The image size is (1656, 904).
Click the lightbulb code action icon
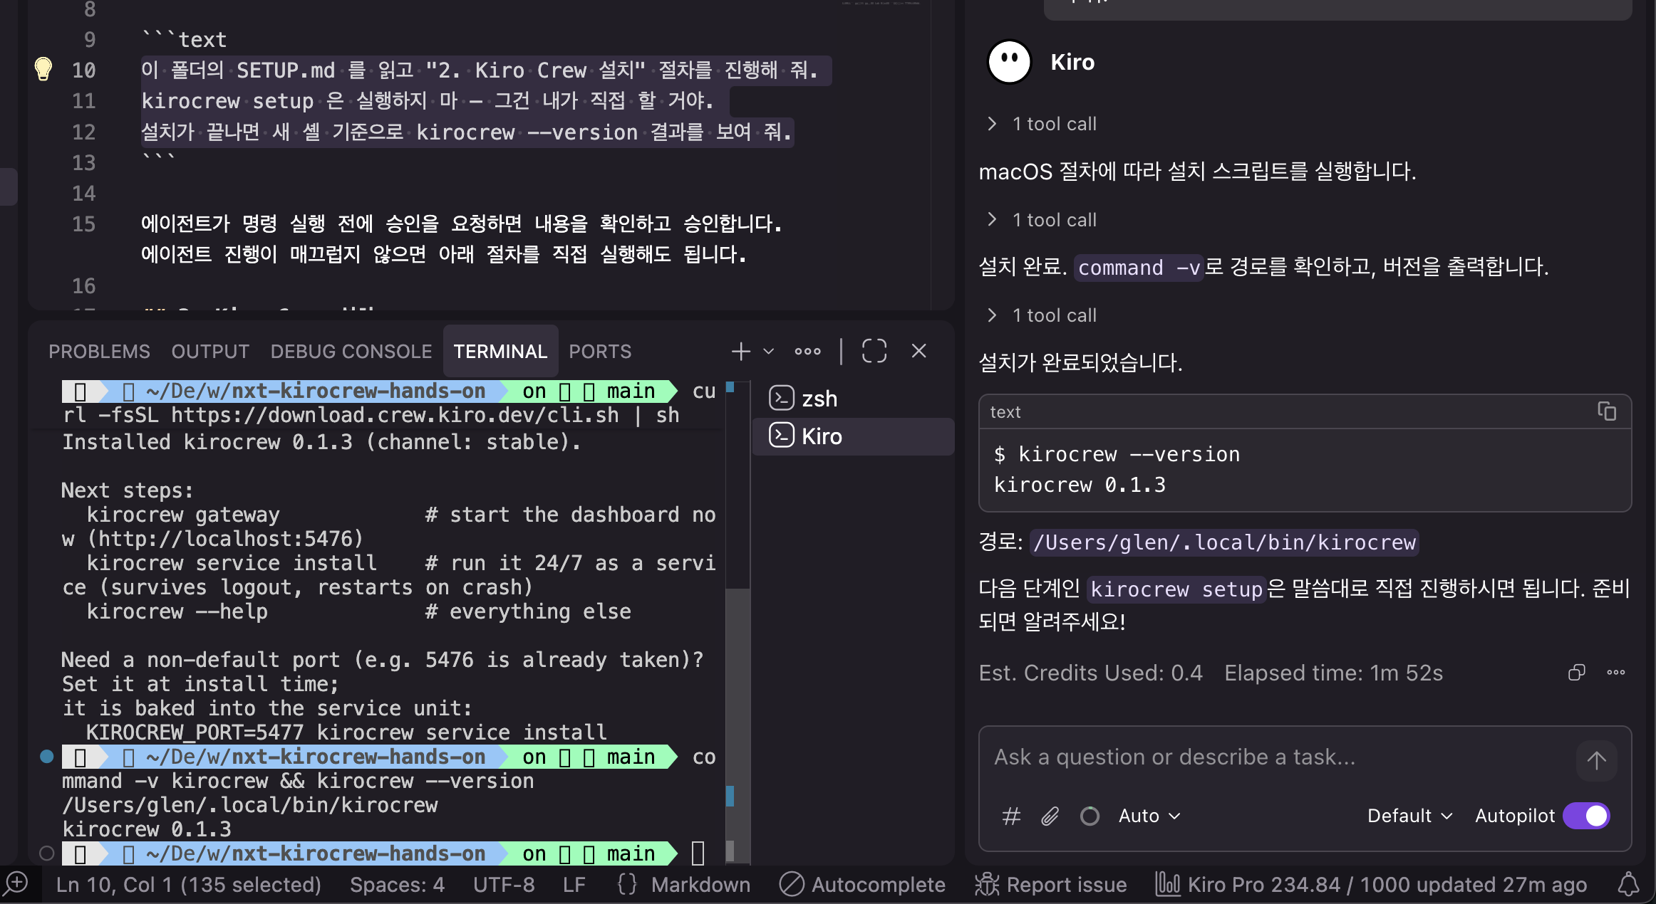[43, 69]
